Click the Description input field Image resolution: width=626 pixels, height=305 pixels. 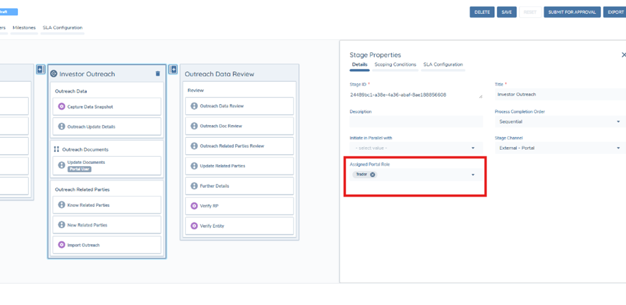click(416, 121)
